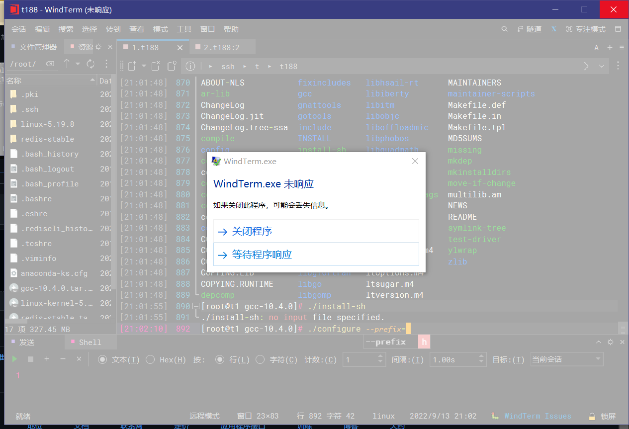Open the WindTerm Issues link
Image resolution: width=629 pixels, height=429 pixels.
pyautogui.click(x=538, y=416)
